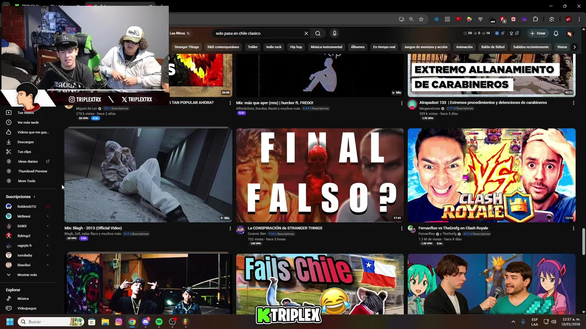This screenshot has width=586, height=329.
Task: Open the Chrome extensions puzzle icon
Action: pos(535,19)
